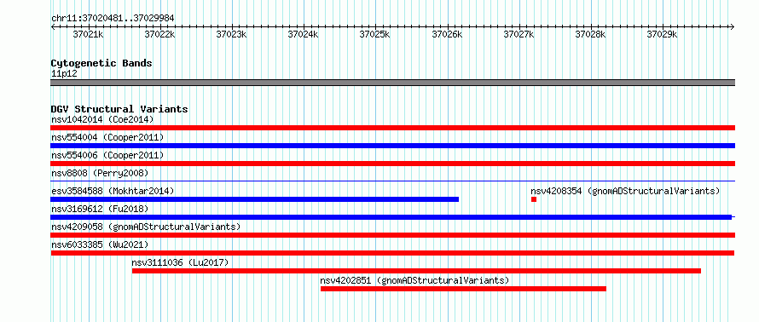
Task: Click the 37026k ruler tick label
Action: tap(447, 34)
